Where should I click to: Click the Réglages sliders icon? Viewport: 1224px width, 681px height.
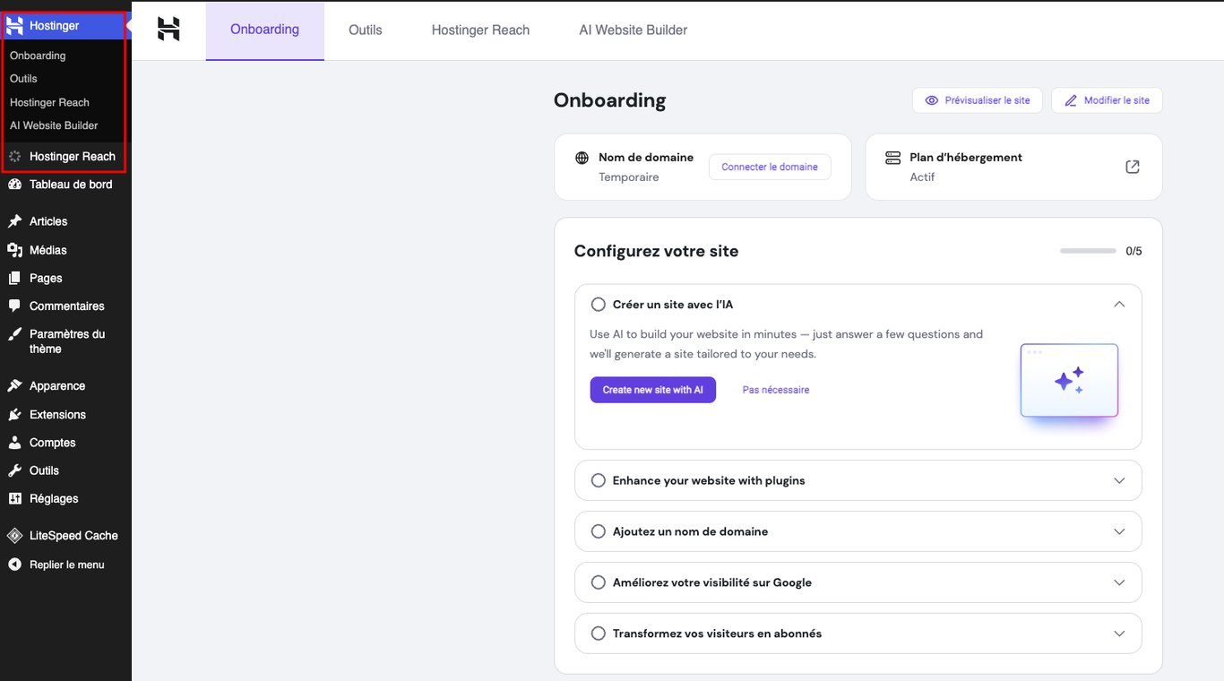pos(14,499)
